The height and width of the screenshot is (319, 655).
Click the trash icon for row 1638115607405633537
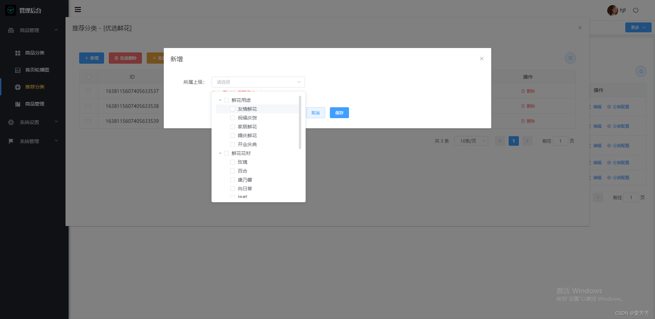(523, 91)
